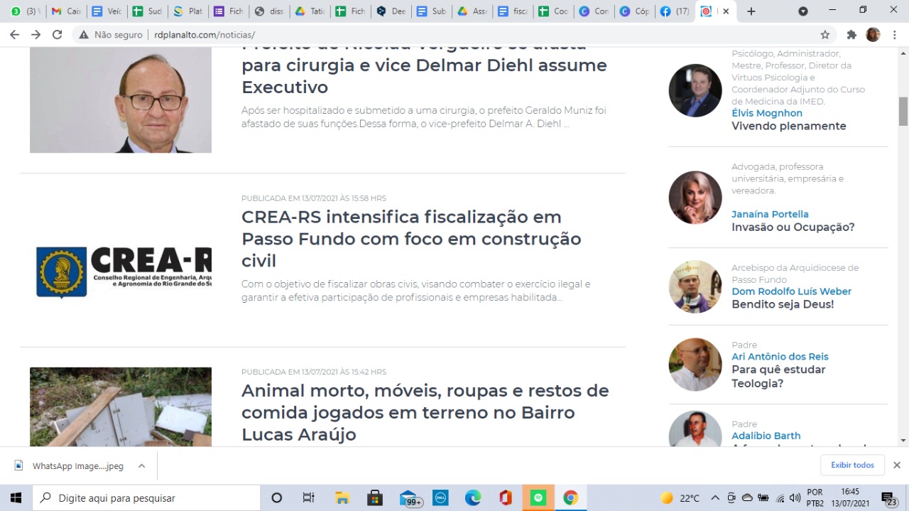The height and width of the screenshot is (511, 909).
Task: Open a new browser tab with the plus icon
Action: pos(751,11)
